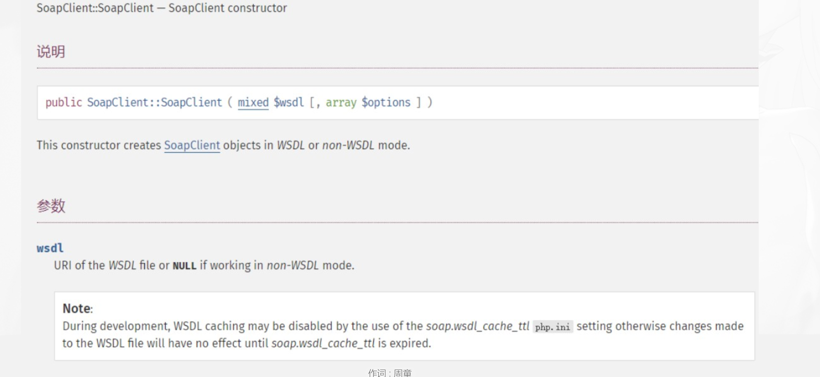Follow the mixed type link
The width and height of the screenshot is (820, 377).
tap(253, 102)
